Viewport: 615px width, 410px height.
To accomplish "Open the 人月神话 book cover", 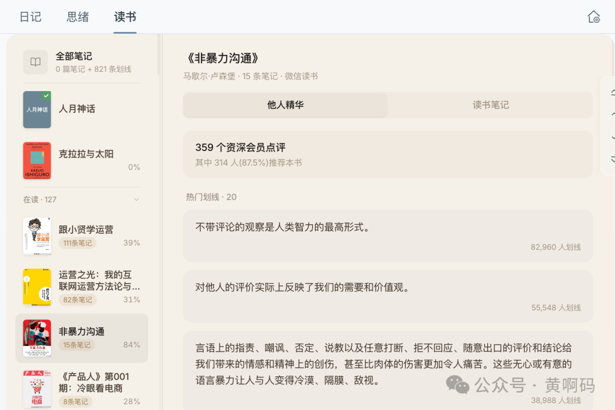I will [37, 109].
